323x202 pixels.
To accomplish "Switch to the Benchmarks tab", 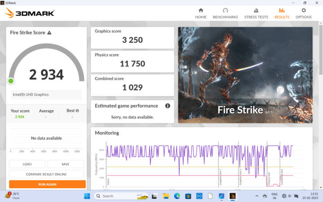I will point(225,13).
